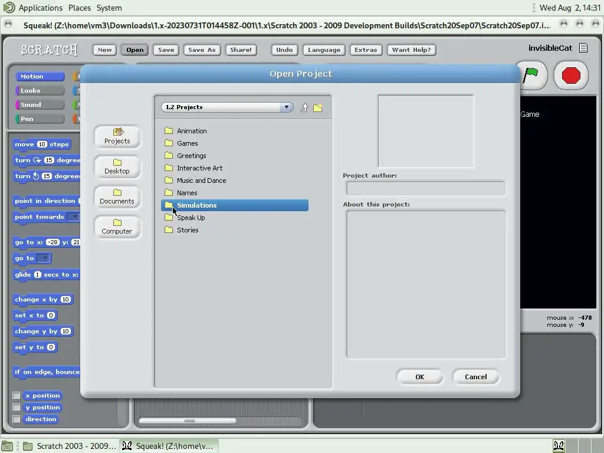Click the Save toolbar button
Screen dimensions: 604x453
(x=166, y=50)
